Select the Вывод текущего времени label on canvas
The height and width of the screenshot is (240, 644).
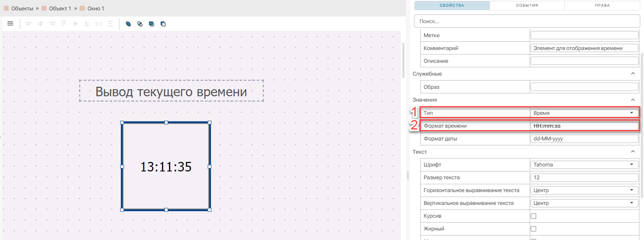[x=171, y=91]
